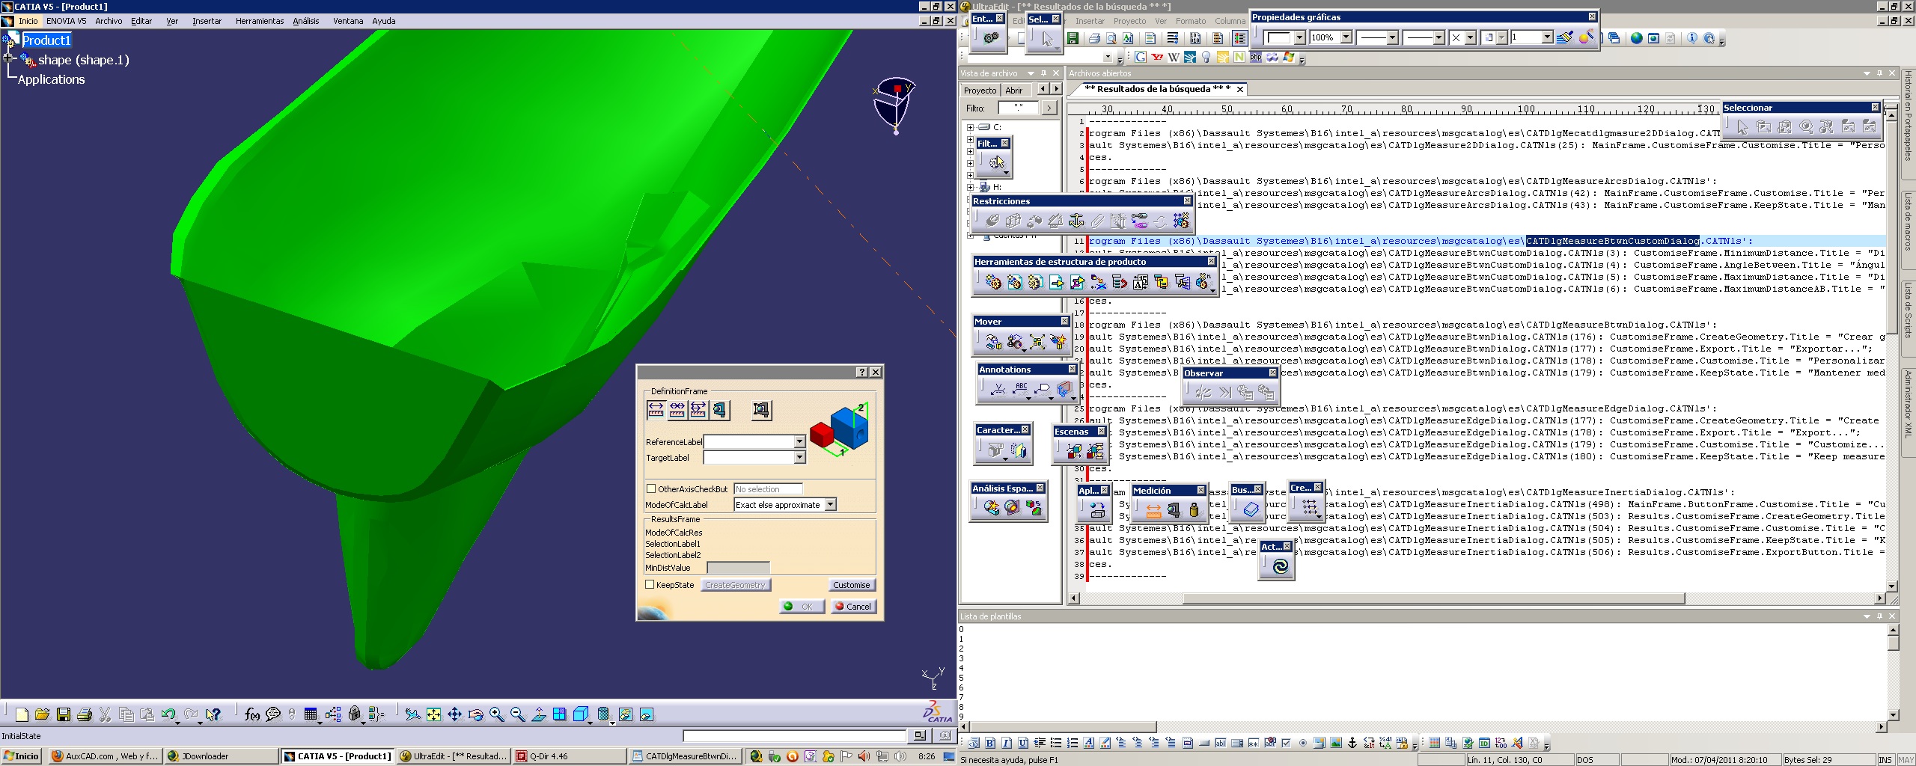Click the Undo arrow icon in CATIA
1916x766 pixels.
[168, 714]
